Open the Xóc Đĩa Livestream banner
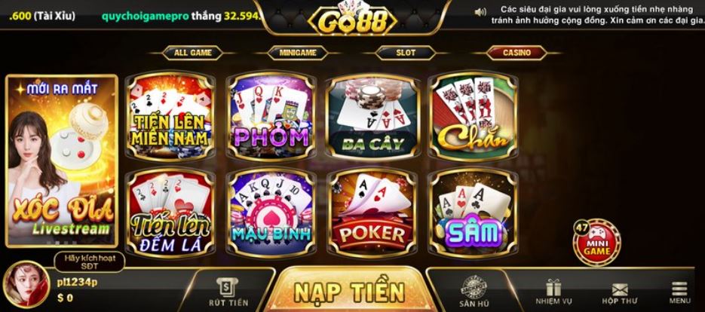 pyautogui.click(x=62, y=161)
